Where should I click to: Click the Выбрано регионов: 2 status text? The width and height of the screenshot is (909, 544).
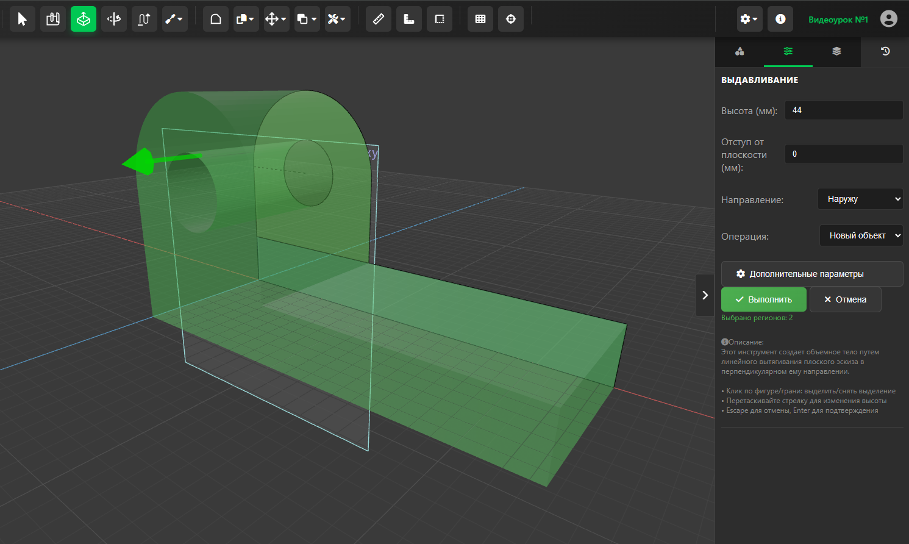757,318
